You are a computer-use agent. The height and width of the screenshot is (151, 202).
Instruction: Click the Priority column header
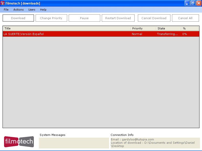143,28
